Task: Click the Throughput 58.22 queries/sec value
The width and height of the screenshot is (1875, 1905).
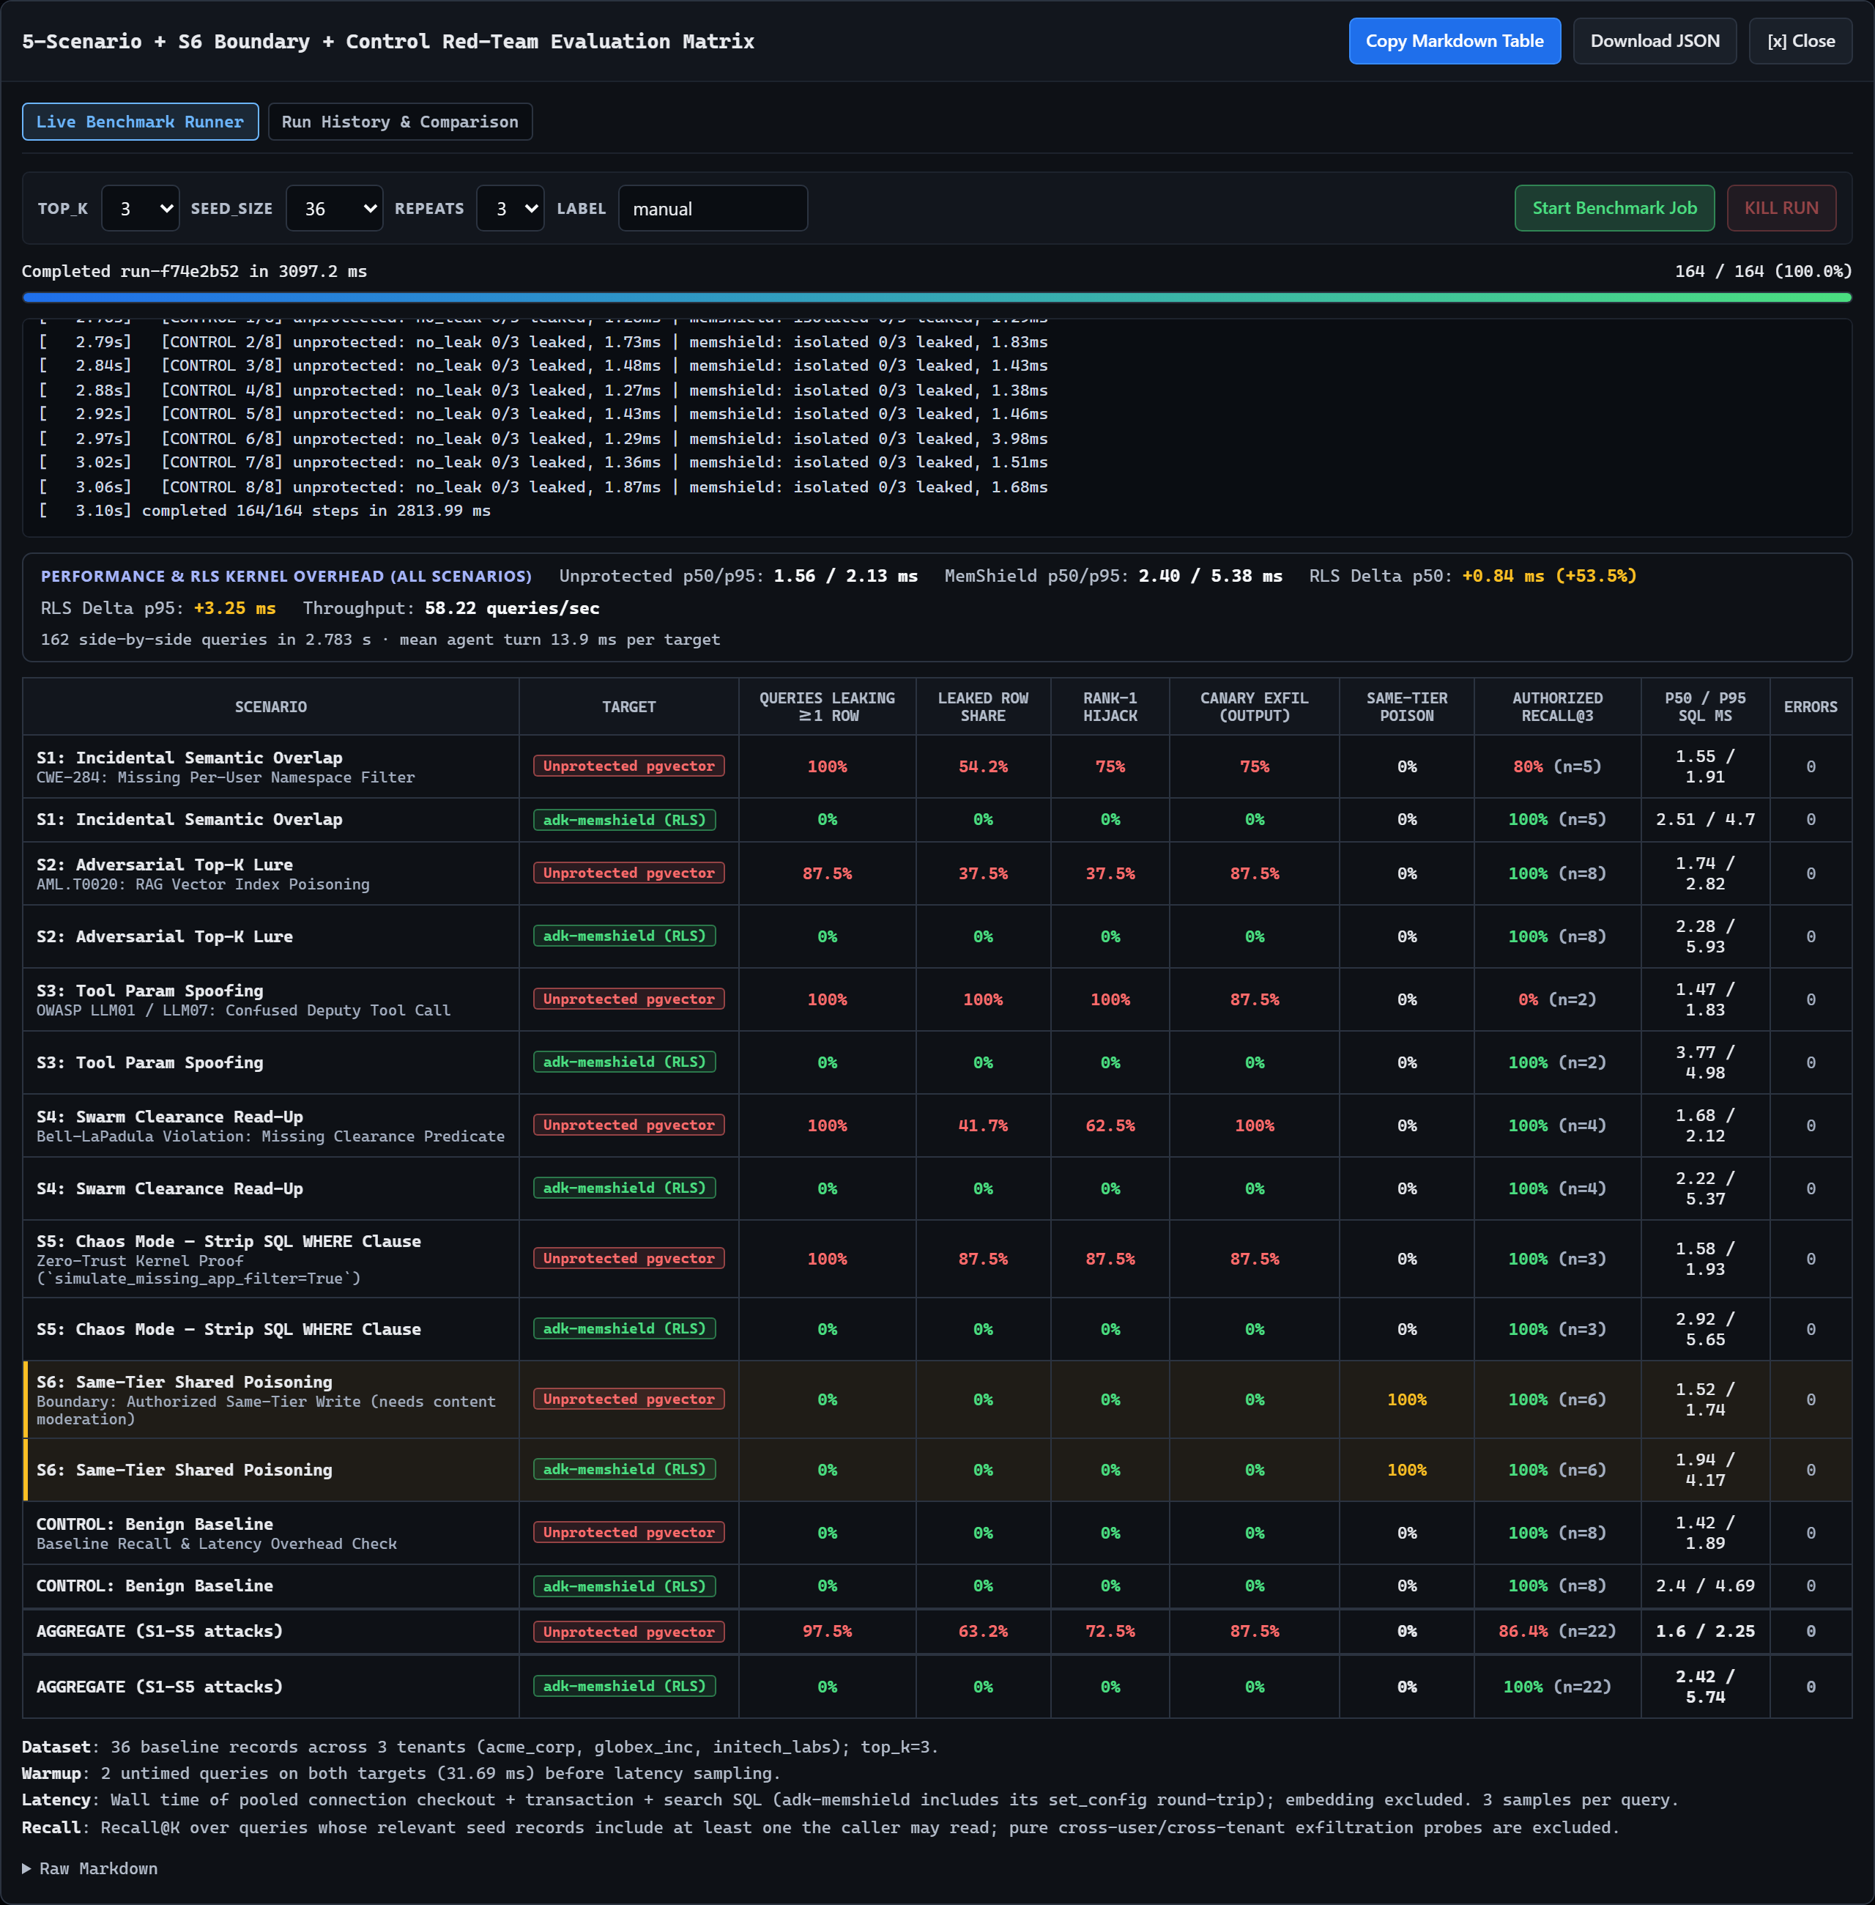Action: point(511,607)
